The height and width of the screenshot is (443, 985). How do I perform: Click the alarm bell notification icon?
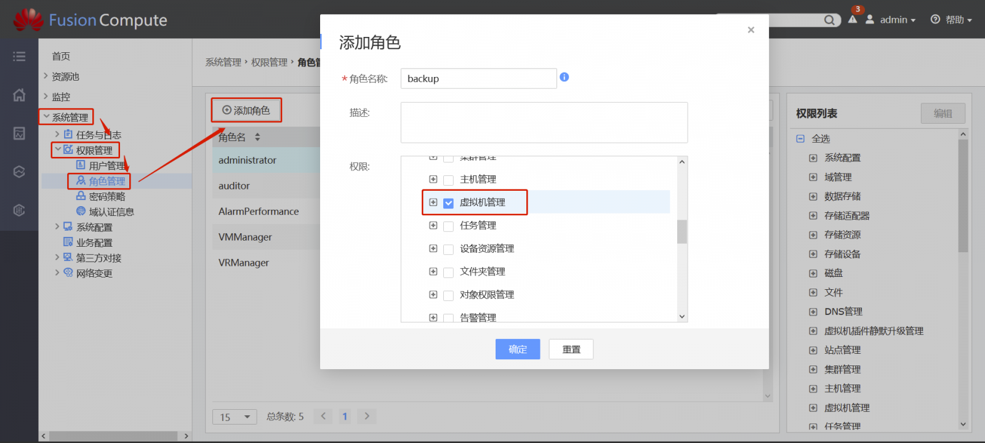[x=853, y=19]
